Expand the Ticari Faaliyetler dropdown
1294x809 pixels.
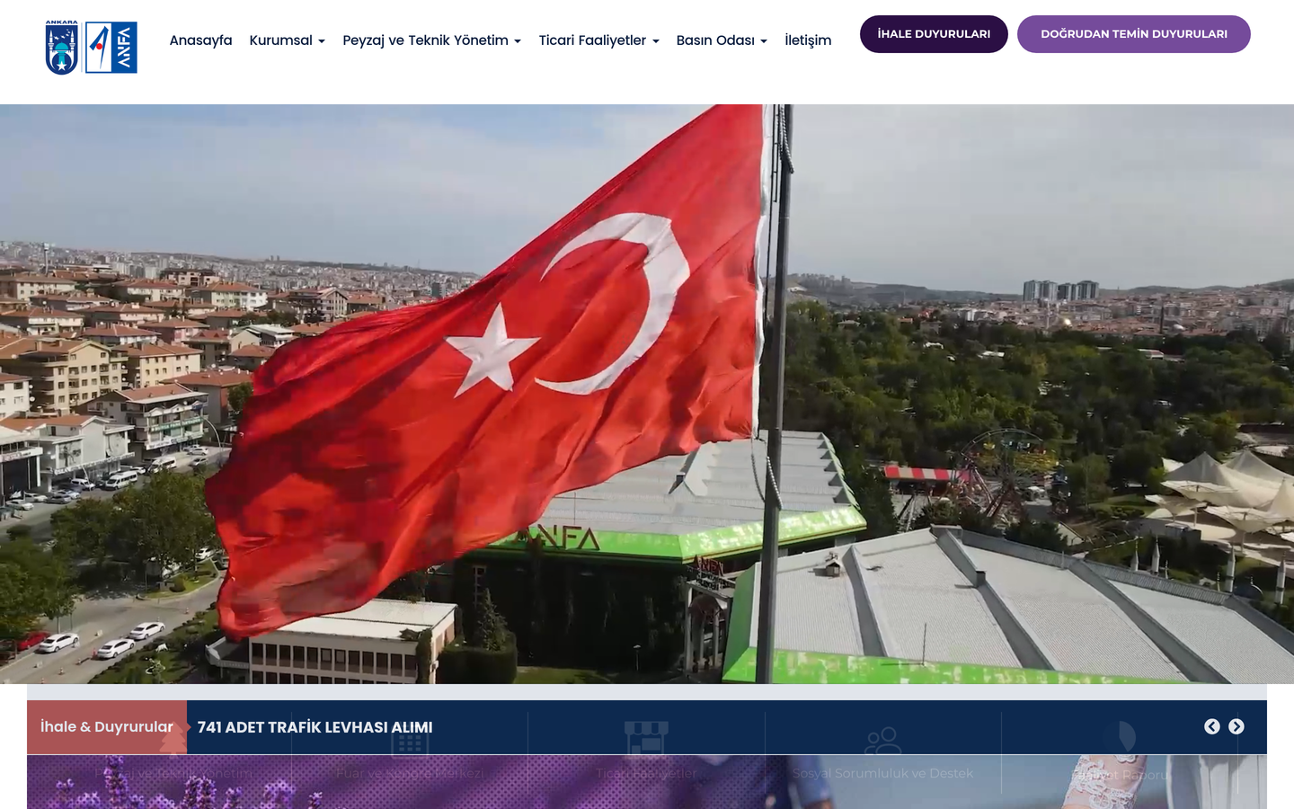(x=598, y=40)
